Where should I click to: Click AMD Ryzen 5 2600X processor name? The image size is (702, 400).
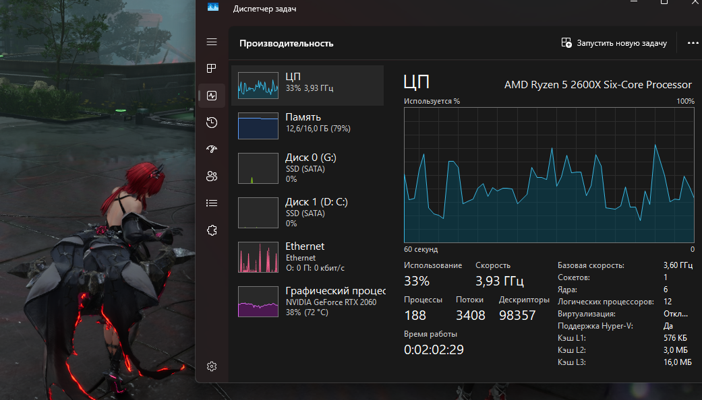(x=597, y=84)
